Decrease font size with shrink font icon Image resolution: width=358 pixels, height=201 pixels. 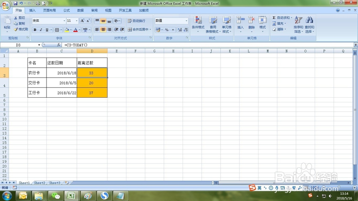pyautogui.click(x=88, y=20)
